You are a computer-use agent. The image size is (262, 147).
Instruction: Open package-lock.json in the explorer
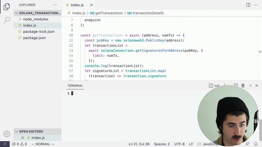[38, 31]
